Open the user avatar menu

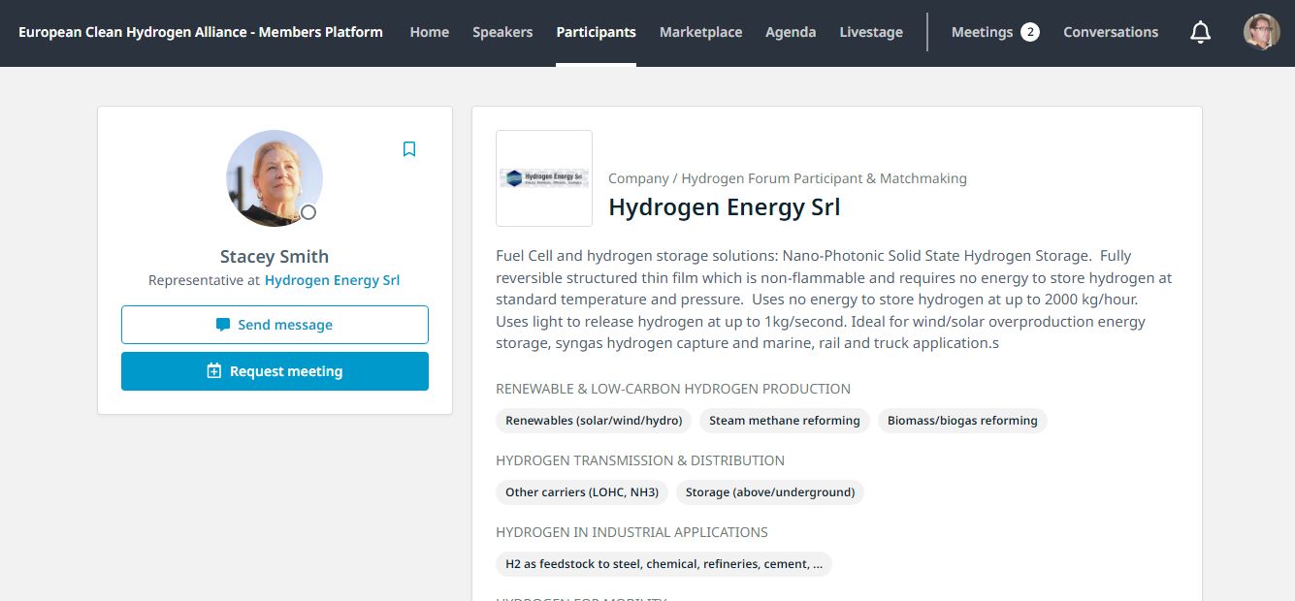point(1262,32)
